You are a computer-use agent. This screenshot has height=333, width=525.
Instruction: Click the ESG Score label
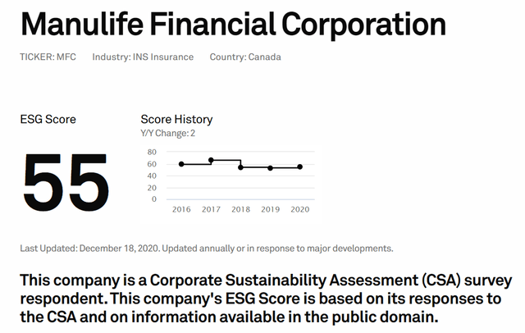48,119
